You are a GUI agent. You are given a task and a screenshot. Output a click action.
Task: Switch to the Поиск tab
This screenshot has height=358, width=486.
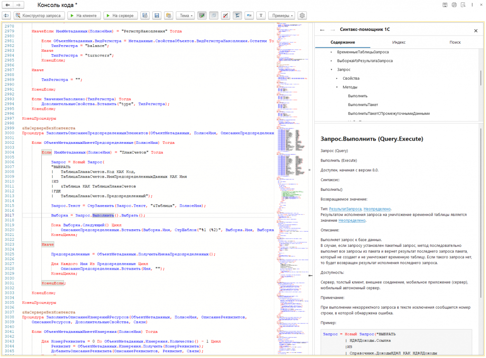coord(455,42)
